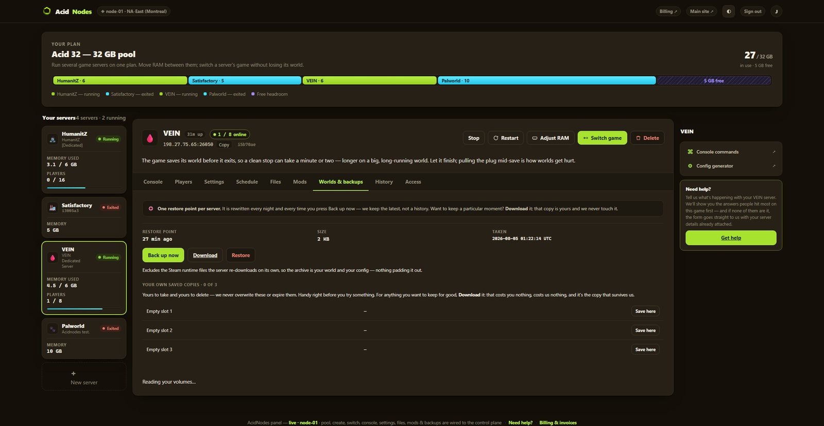Toggle the light/dark theme button
Screen dimensions: 824x426
coord(729,11)
